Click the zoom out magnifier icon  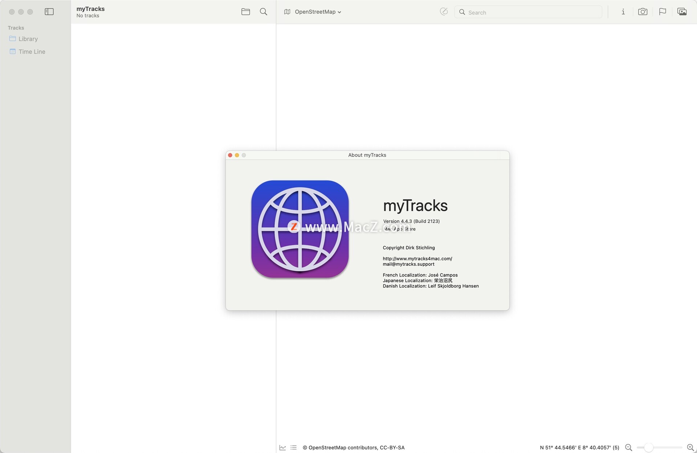click(x=629, y=448)
